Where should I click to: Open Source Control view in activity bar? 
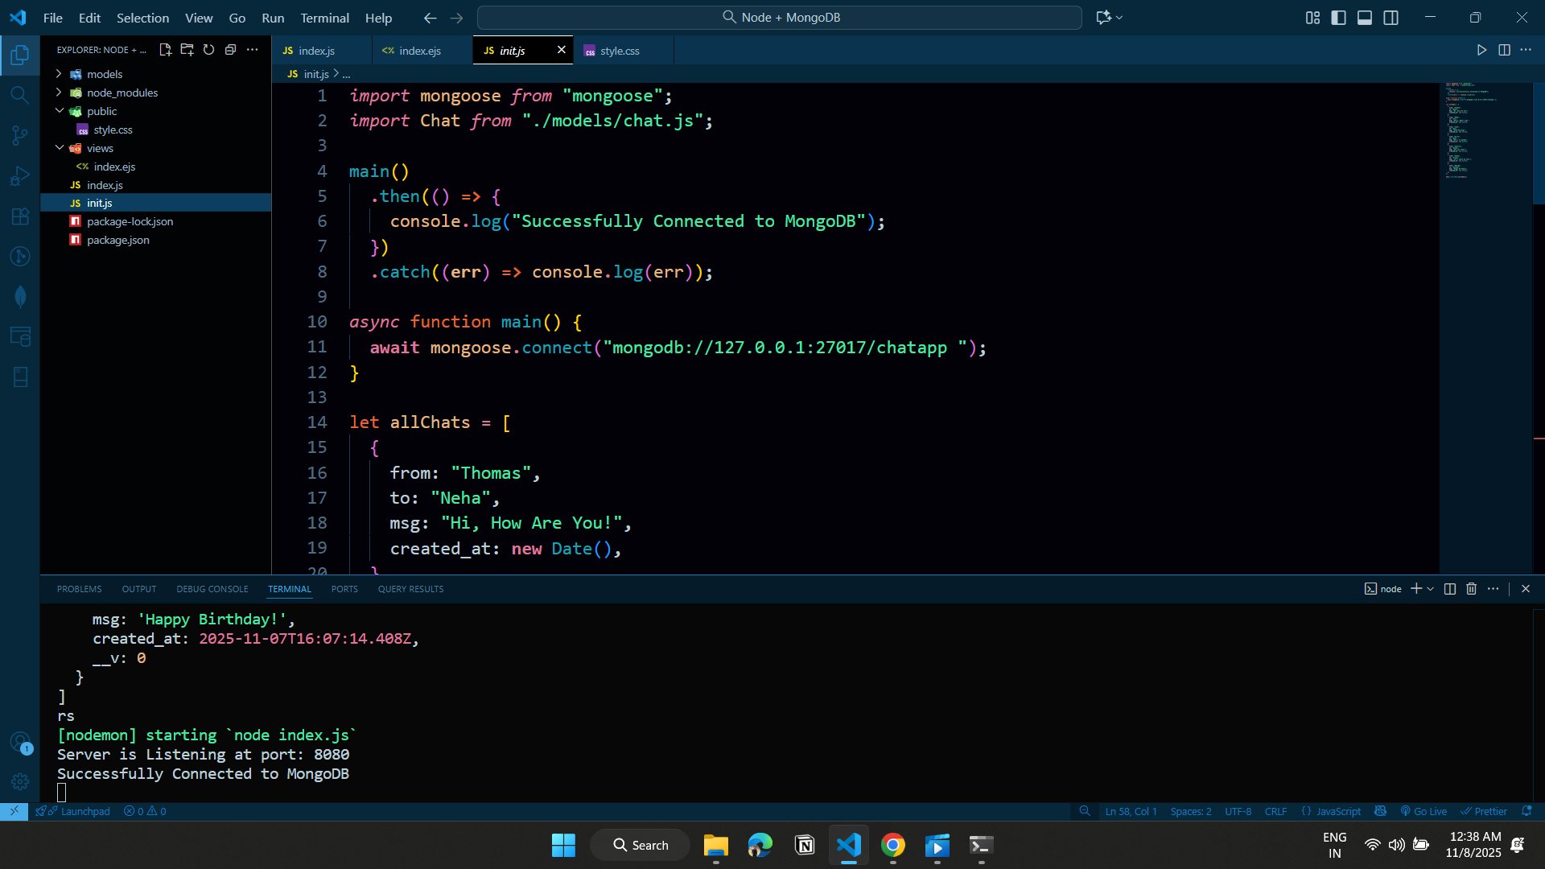[x=19, y=135]
